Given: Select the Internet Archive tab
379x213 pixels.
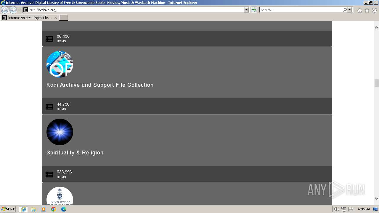Looking at the screenshot, I should [30, 18].
